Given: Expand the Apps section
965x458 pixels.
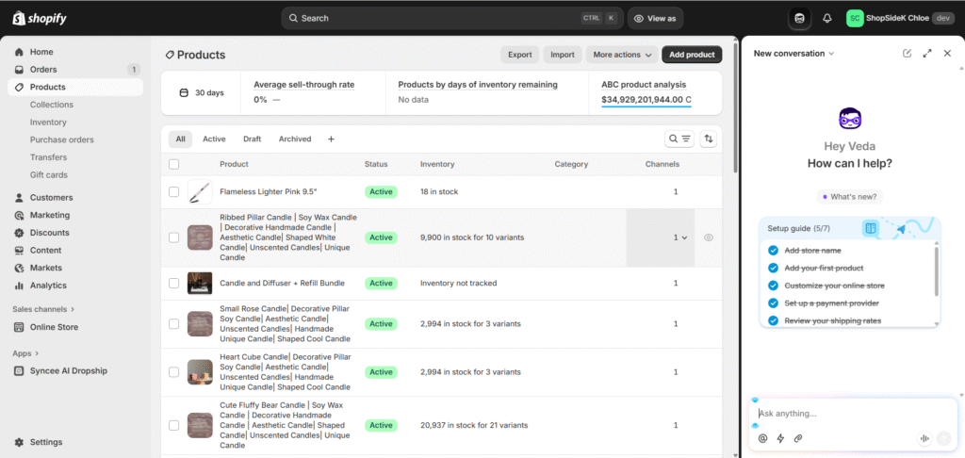Looking at the screenshot, I should click(25, 353).
